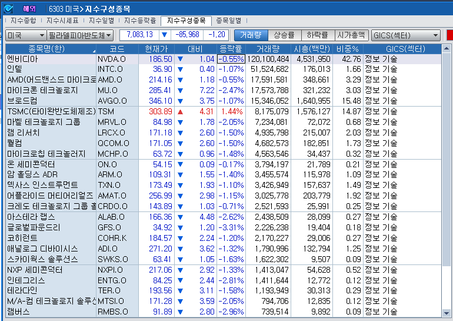Click the SWKS.O ticker code

click(113, 259)
